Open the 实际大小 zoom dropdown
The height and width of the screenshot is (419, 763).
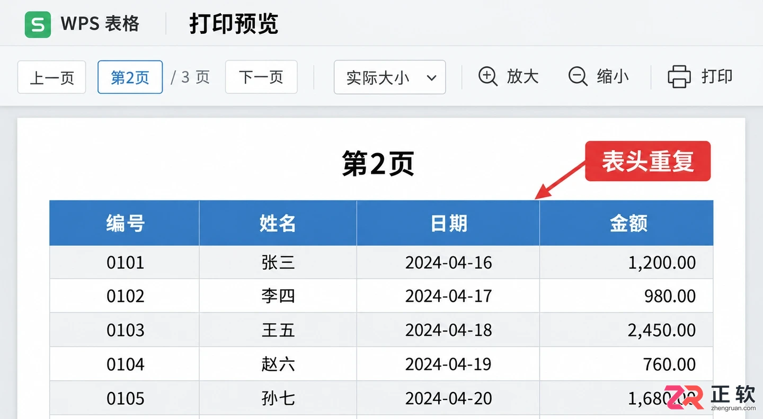pos(389,77)
